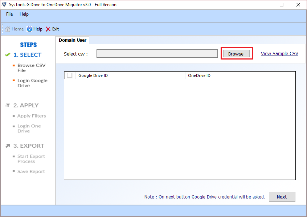Click the red X Exit icon
The height and width of the screenshot is (217, 307).
click(48, 29)
